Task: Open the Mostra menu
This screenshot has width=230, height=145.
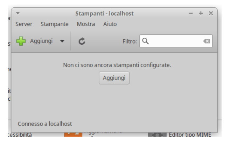Action: pos(86,24)
